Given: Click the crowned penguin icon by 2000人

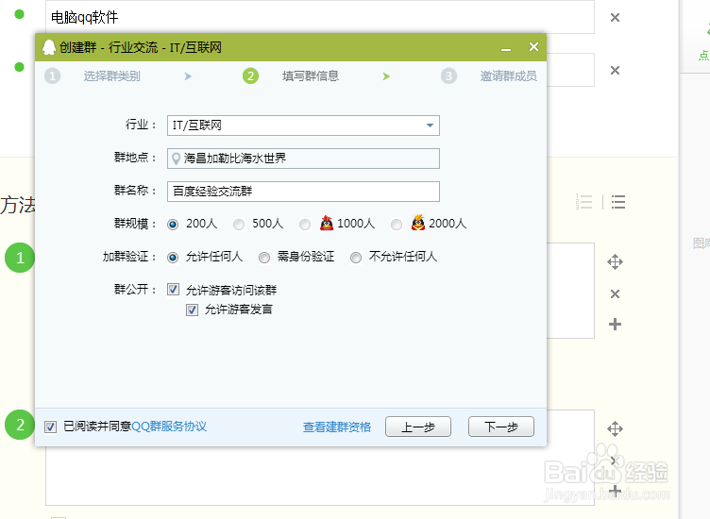Looking at the screenshot, I should 418,222.
